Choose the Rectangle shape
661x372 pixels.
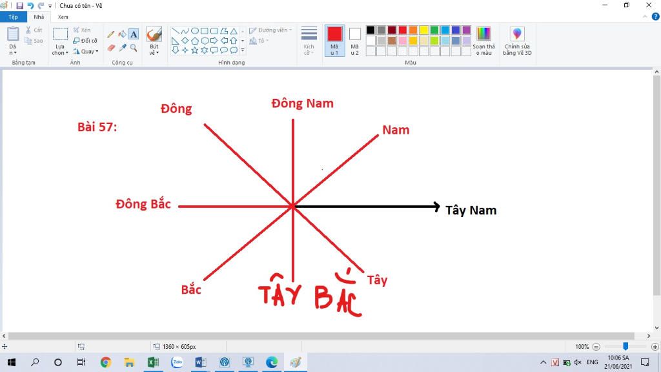tap(204, 31)
